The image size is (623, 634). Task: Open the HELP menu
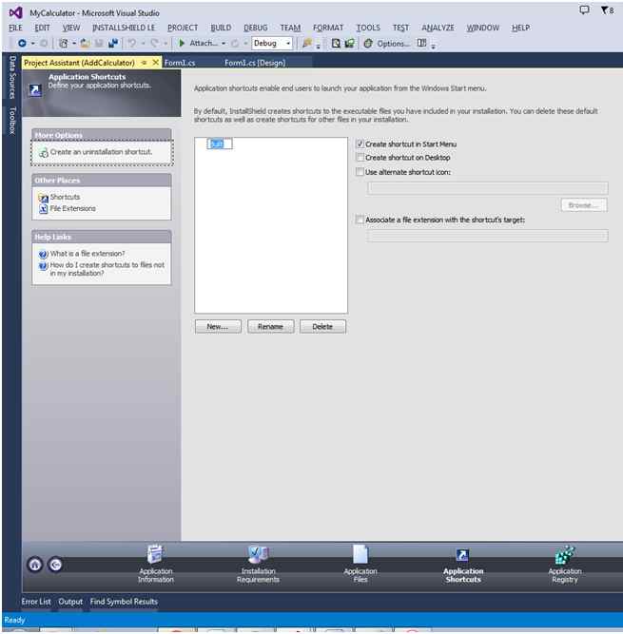520,28
